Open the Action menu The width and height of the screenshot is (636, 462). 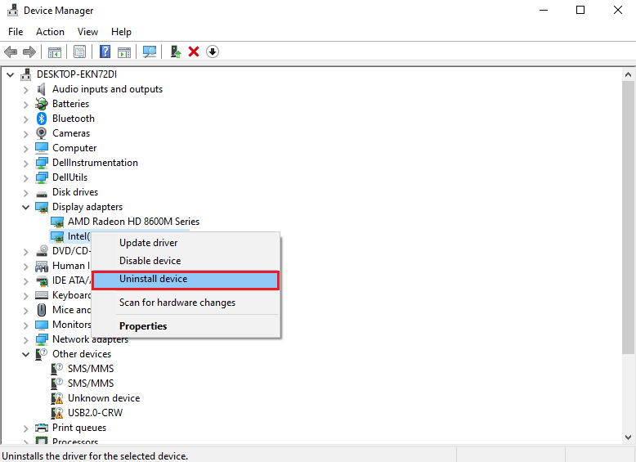51,32
